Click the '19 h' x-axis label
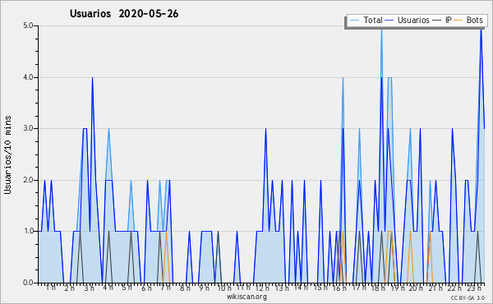The image size is (493, 304). pyautogui.click(x=397, y=288)
